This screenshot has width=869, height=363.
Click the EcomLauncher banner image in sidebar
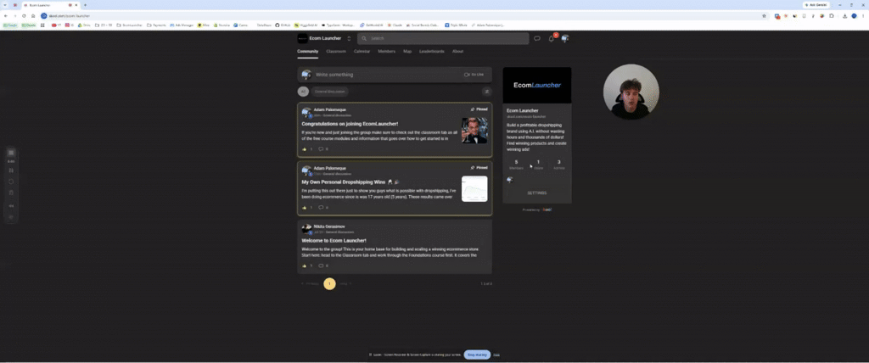pyautogui.click(x=537, y=85)
